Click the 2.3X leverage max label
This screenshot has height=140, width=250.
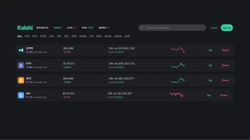tap(36, 52)
